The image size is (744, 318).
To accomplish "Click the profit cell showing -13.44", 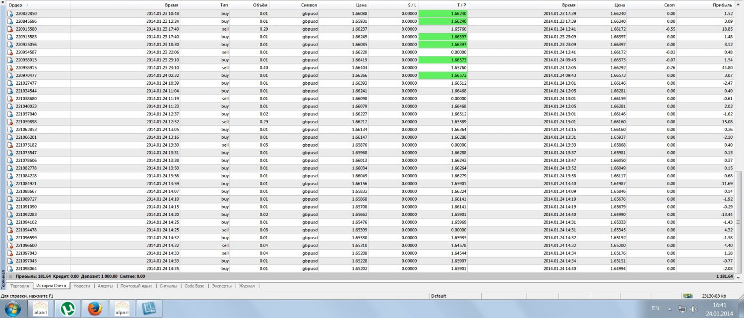I will 726,214.
